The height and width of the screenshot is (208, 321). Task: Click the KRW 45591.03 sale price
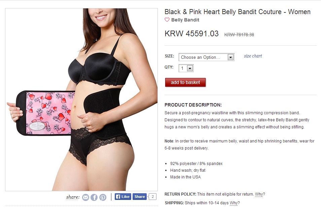(x=191, y=34)
